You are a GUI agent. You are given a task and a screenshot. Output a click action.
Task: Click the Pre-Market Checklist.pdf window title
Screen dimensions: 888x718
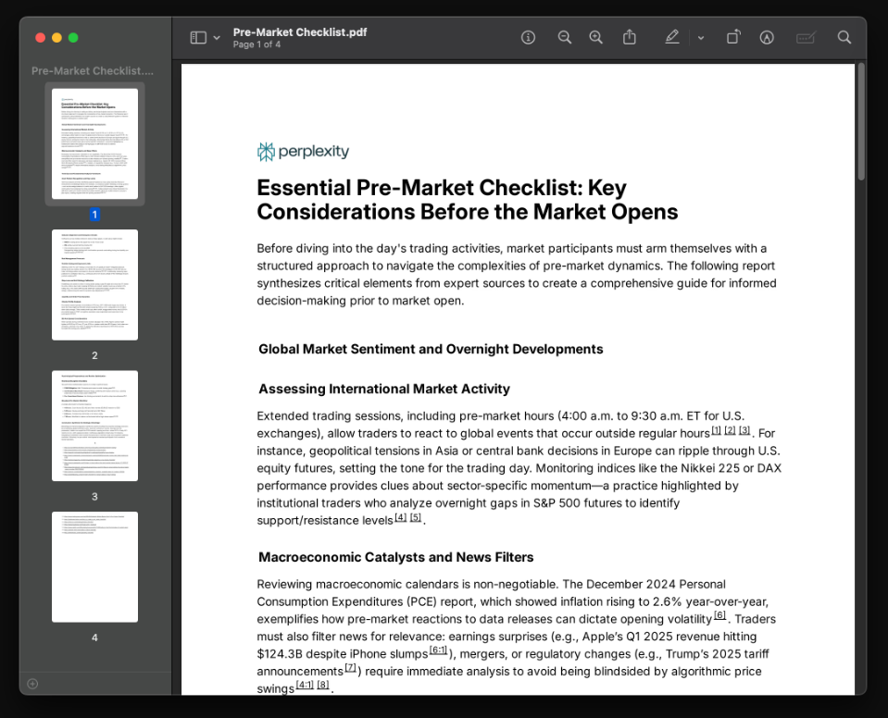point(300,32)
